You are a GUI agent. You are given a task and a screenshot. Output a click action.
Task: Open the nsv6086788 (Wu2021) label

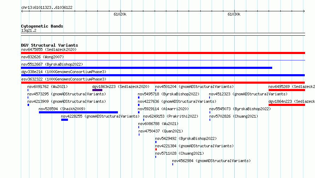click(x=158, y=124)
